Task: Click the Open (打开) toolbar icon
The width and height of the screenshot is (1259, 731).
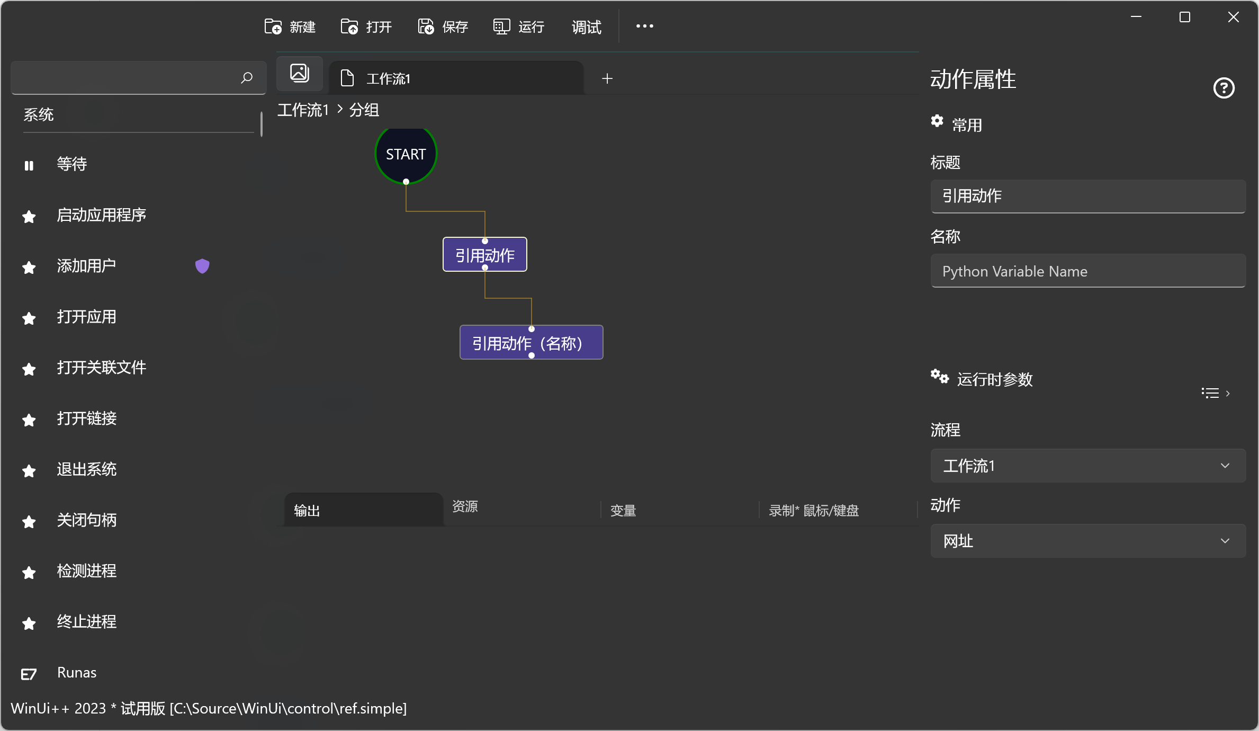Action: click(x=349, y=26)
